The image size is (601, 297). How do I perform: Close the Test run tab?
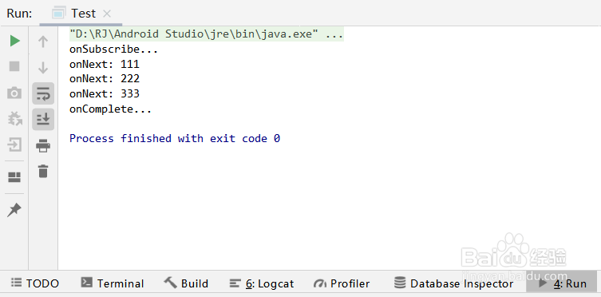pos(107,14)
